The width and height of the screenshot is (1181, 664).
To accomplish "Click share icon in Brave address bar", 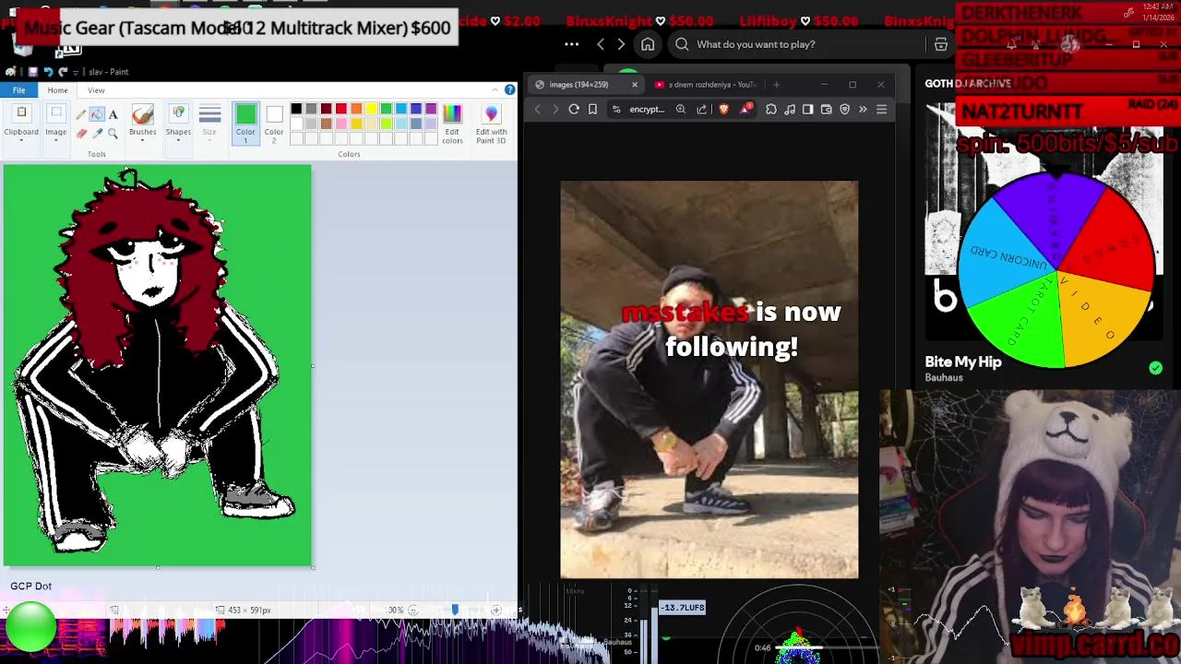I will coord(702,110).
